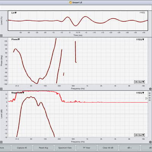Click the Capture All button
This screenshot has height=152, width=152.
[22, 148]
